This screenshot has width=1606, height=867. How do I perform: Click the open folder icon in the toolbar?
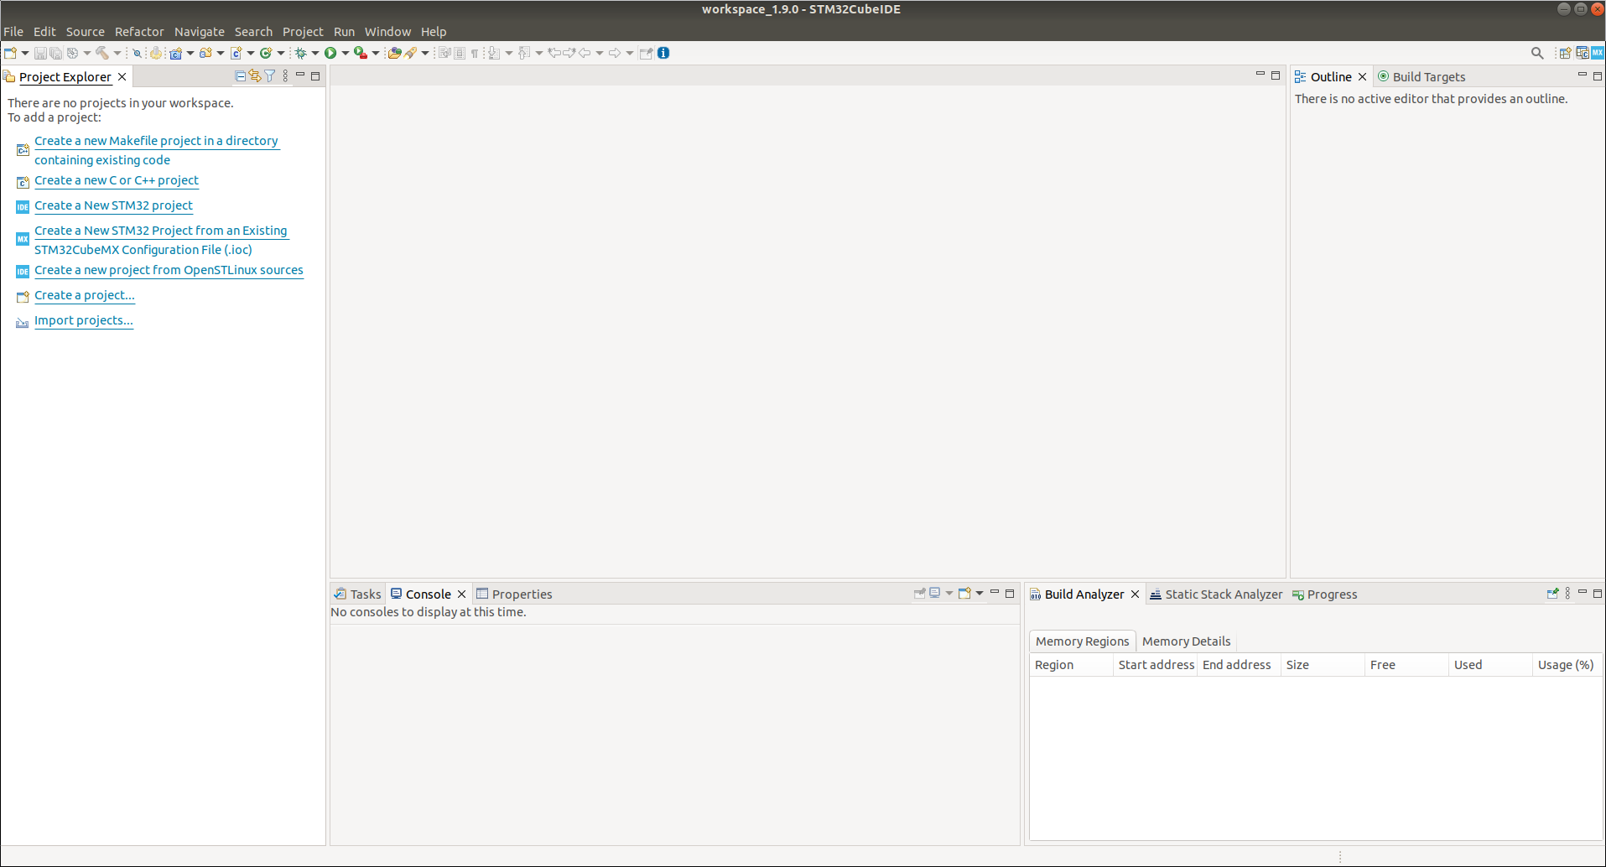tap(394, 53)
